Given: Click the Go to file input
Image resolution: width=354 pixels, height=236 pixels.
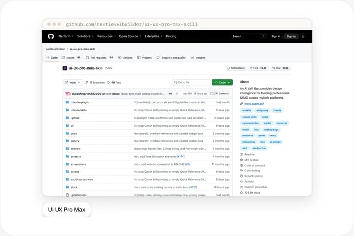Looking at the screenshot, I should click(191, 82).
